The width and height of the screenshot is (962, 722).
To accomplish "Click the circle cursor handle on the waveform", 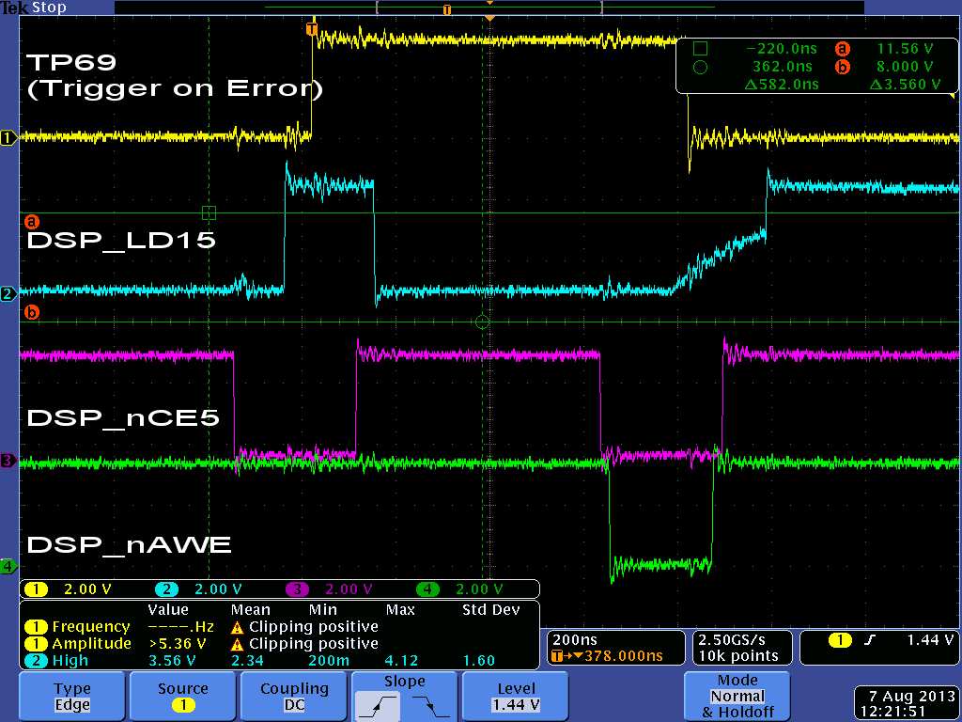I will pyautogui.click(x=482, y=322).
